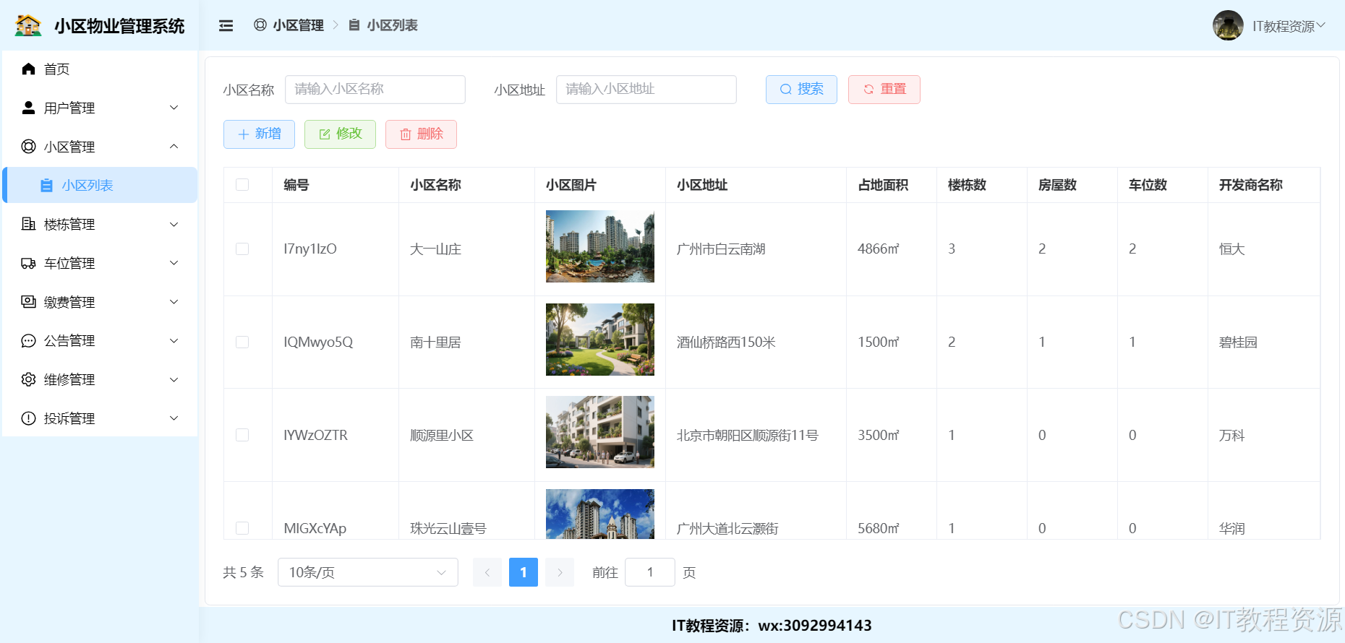Toggle the sidebar collapse hamburger icon
Viewport: 1345px width, 643px height.
click(226, 26)
